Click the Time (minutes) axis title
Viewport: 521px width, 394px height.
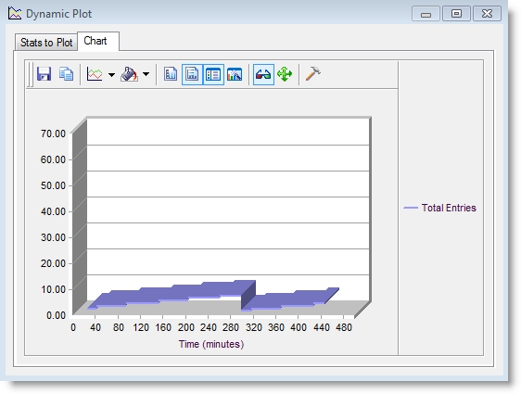click(x=211, y=344)
